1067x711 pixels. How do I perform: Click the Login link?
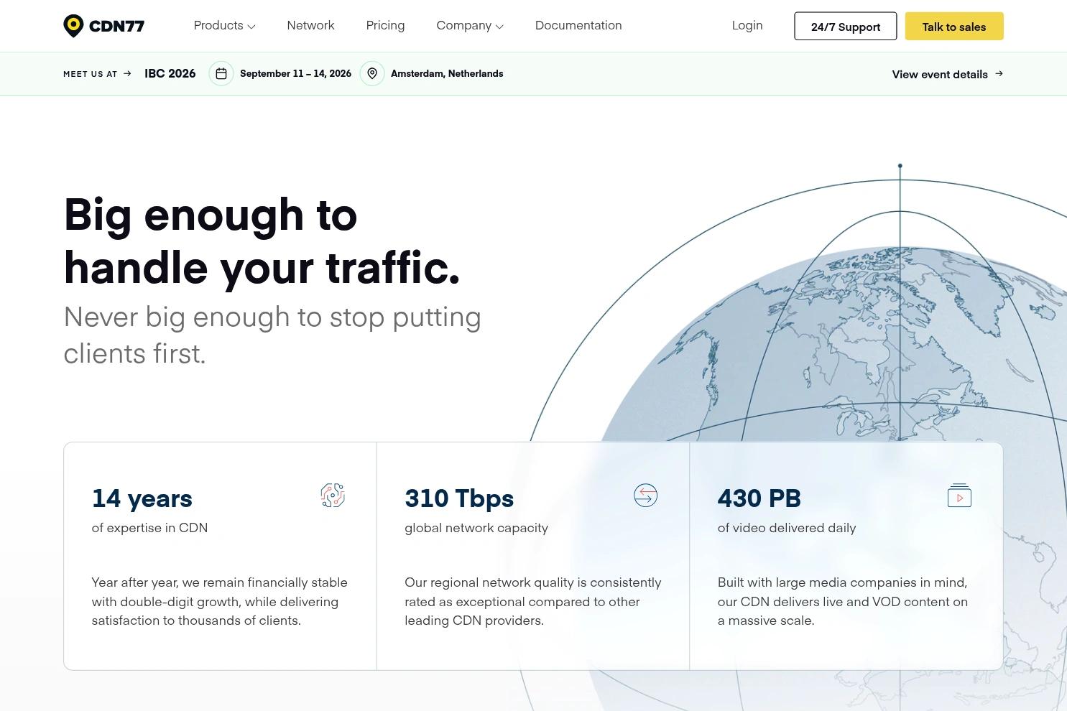pos(747,25)
